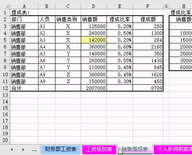
Task: Select the commission cell 2160
Action: (x=148, y=47)
